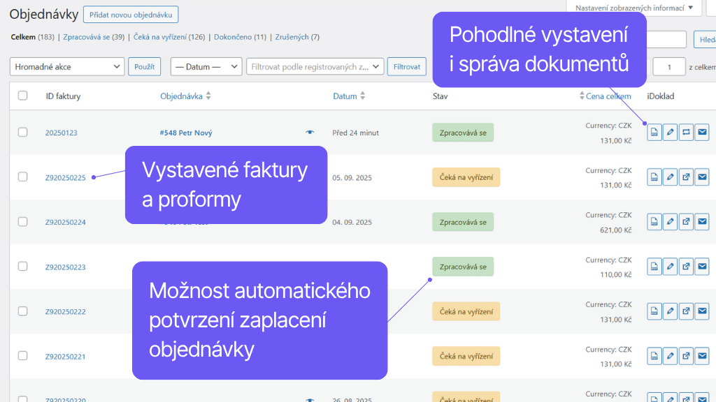This screenshot has height=402, width=716.
Task: Open PDF document for invoice 20250123
Action: pos(654,132)
